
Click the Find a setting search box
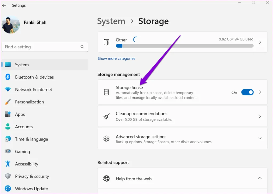click(41, 47)
